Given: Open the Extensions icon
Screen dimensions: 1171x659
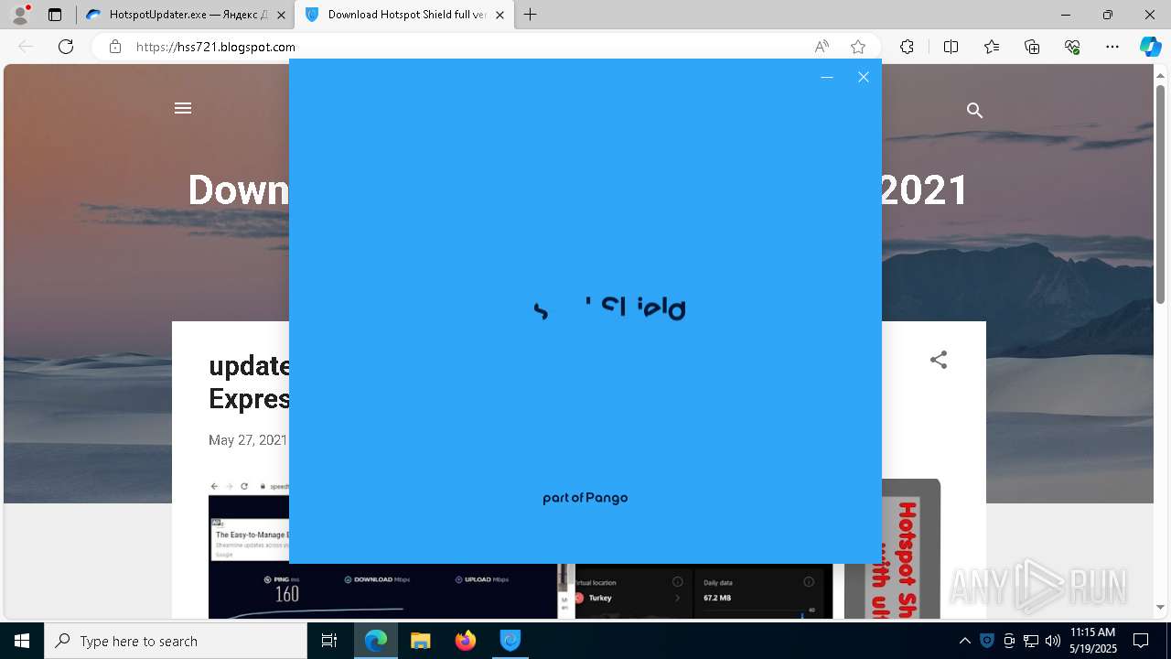Looking at the screenshot, I should click(x=907, y=47).
